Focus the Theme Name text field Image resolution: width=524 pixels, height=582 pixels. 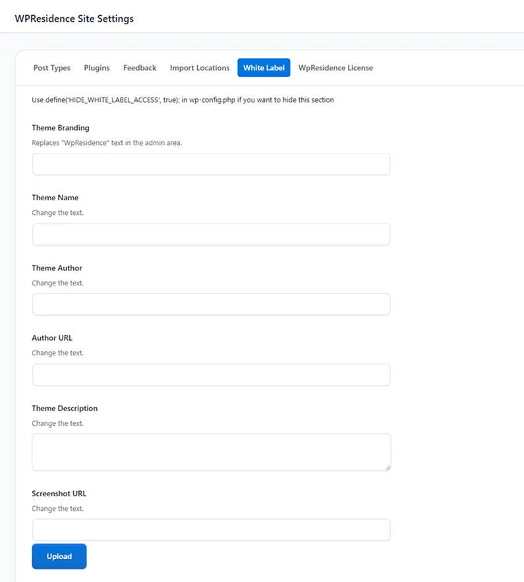[x=211, y=234]
